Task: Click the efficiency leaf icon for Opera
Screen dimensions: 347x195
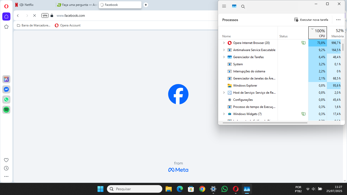Action: point(303,43)
